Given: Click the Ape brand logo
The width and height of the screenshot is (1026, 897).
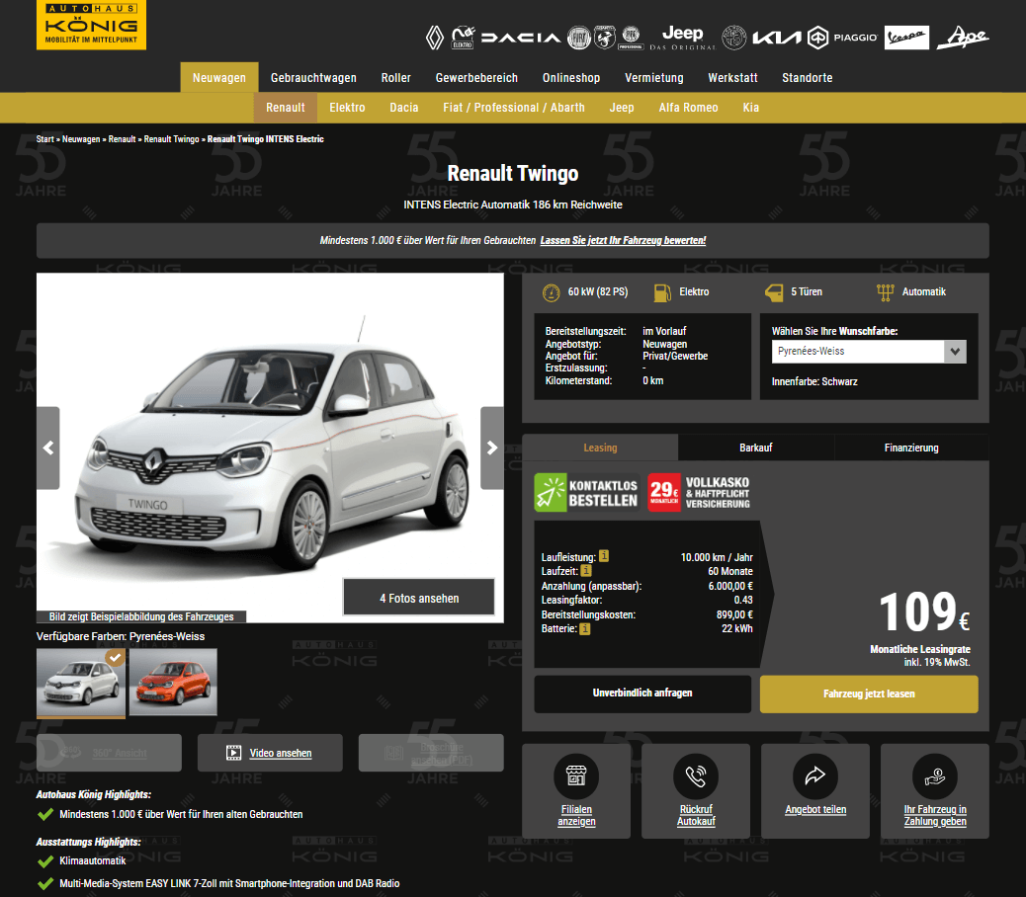Looking at the screenshot, I should coord(963,38).
